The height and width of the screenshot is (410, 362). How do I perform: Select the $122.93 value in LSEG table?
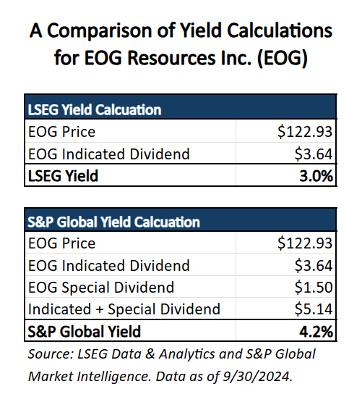pyautogui.click(x=305, y=132)
